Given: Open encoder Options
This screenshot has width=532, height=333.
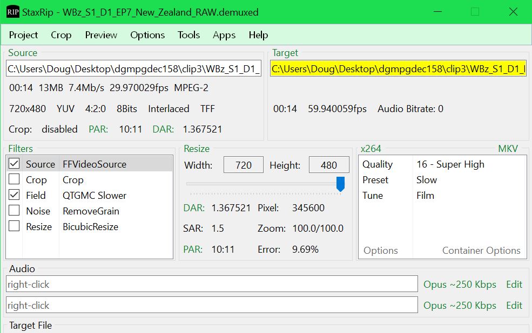Looking at the screenshot, I should [381, 250].
